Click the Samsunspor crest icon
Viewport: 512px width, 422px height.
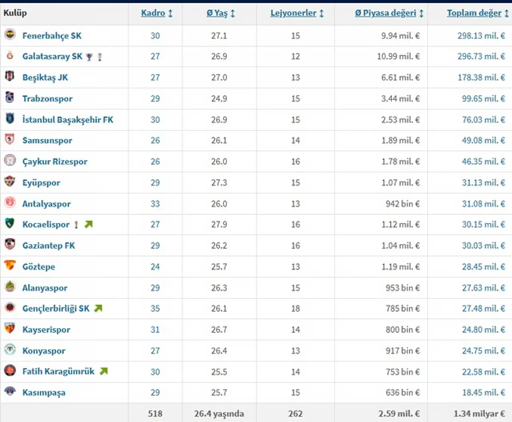pyautogui.click(x=10, y=140)
